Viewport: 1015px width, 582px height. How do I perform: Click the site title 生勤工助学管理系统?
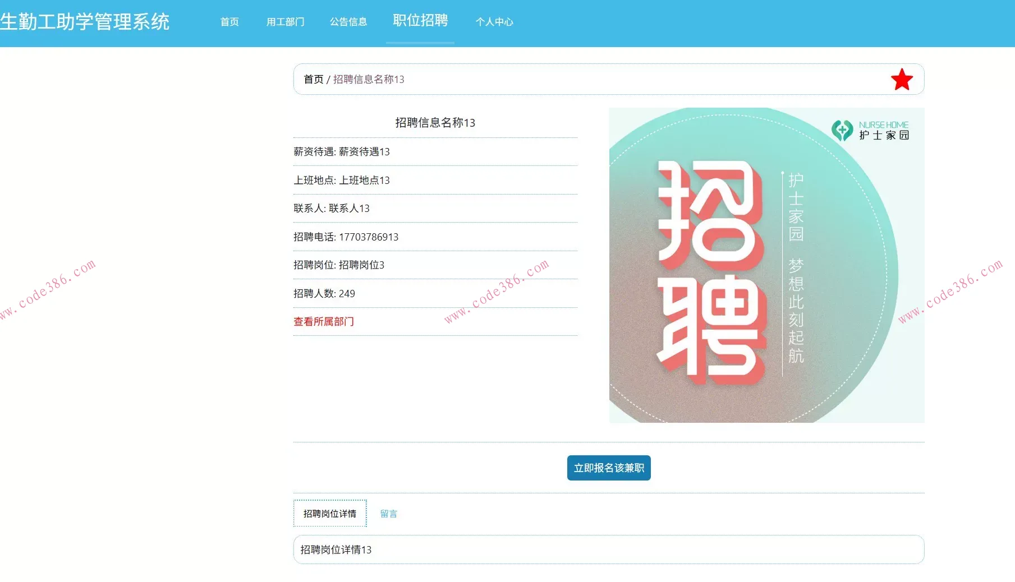click(85, 22)
